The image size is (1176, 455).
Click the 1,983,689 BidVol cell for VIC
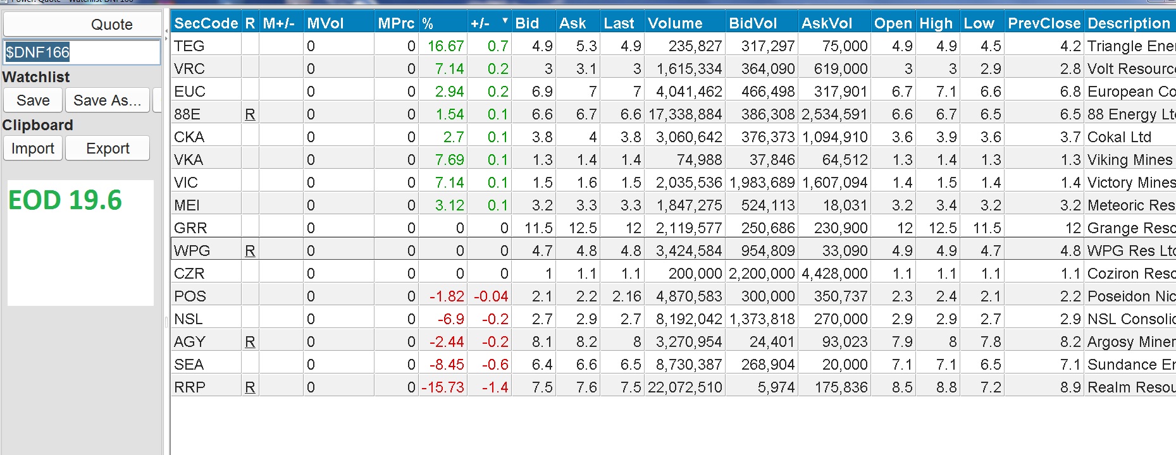[x=762, y=183]
